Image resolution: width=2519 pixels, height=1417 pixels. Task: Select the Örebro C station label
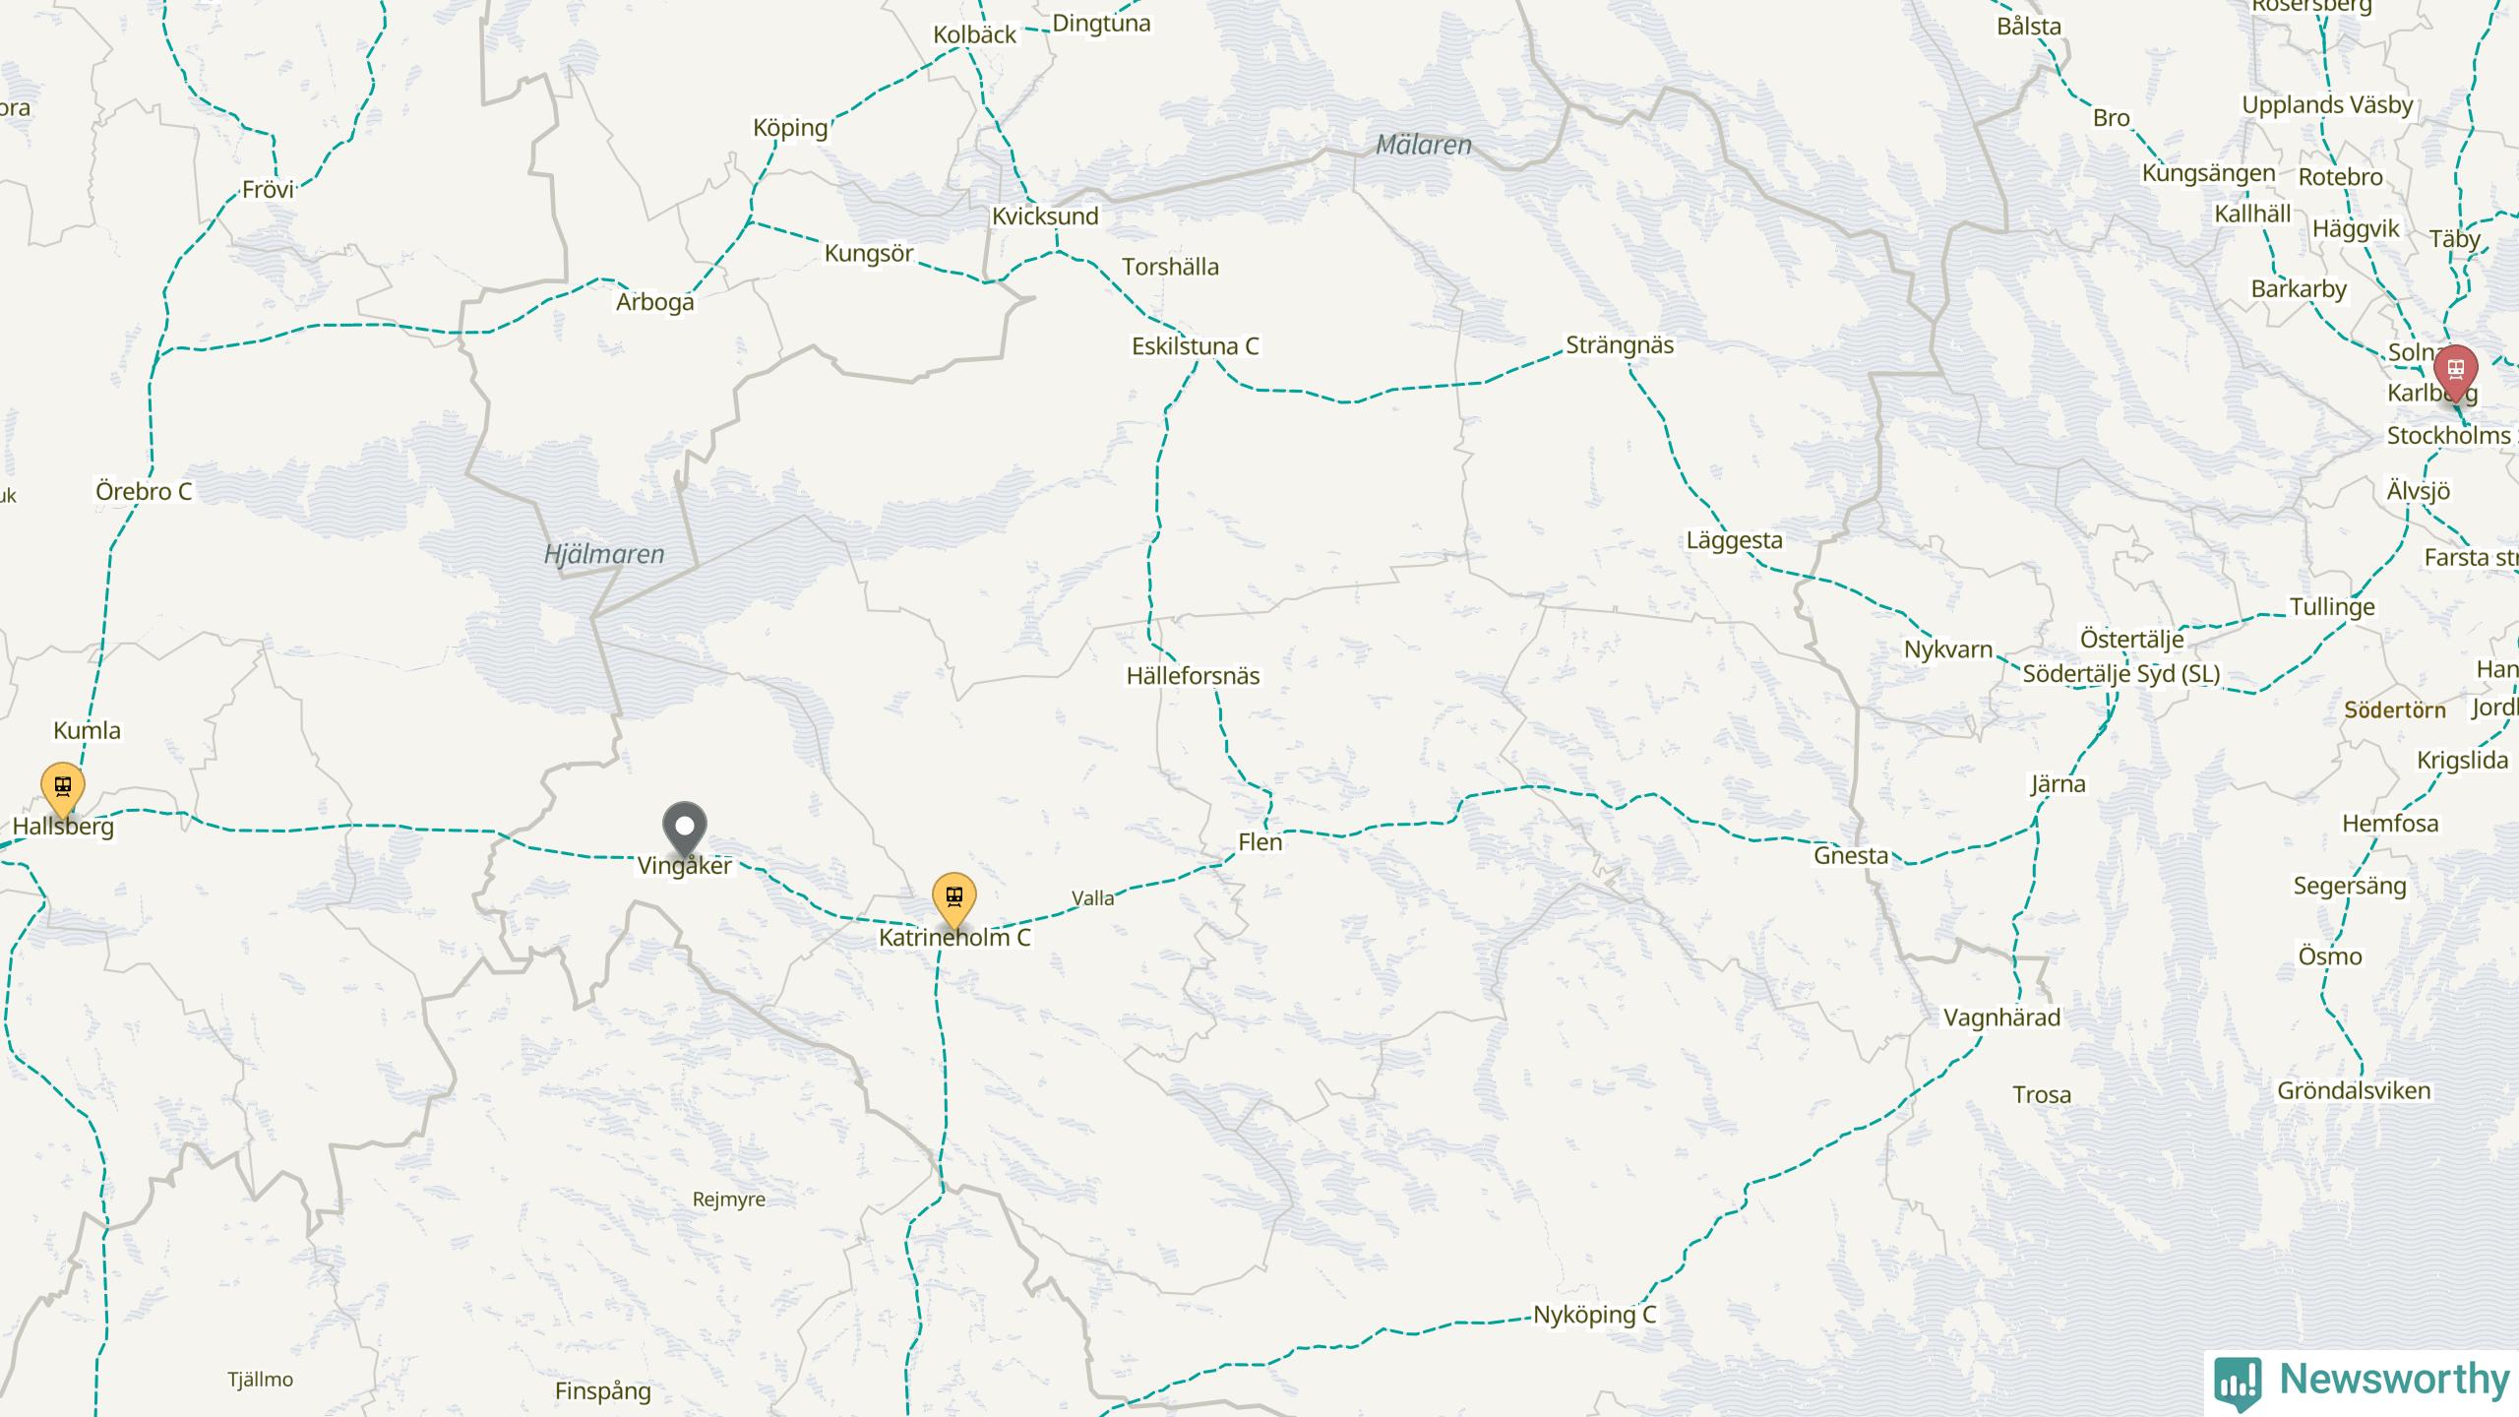(144, 491)
